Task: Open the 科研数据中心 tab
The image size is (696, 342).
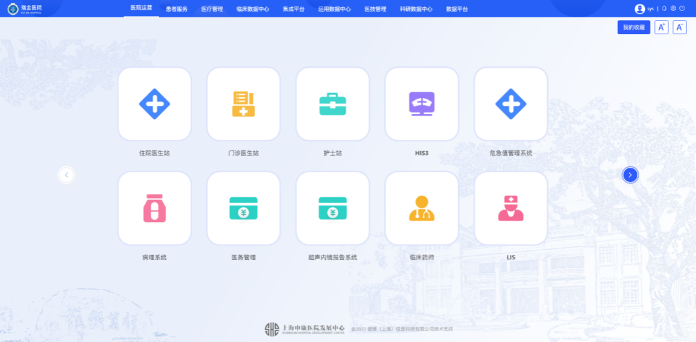Action: click(x=416, y=9)
